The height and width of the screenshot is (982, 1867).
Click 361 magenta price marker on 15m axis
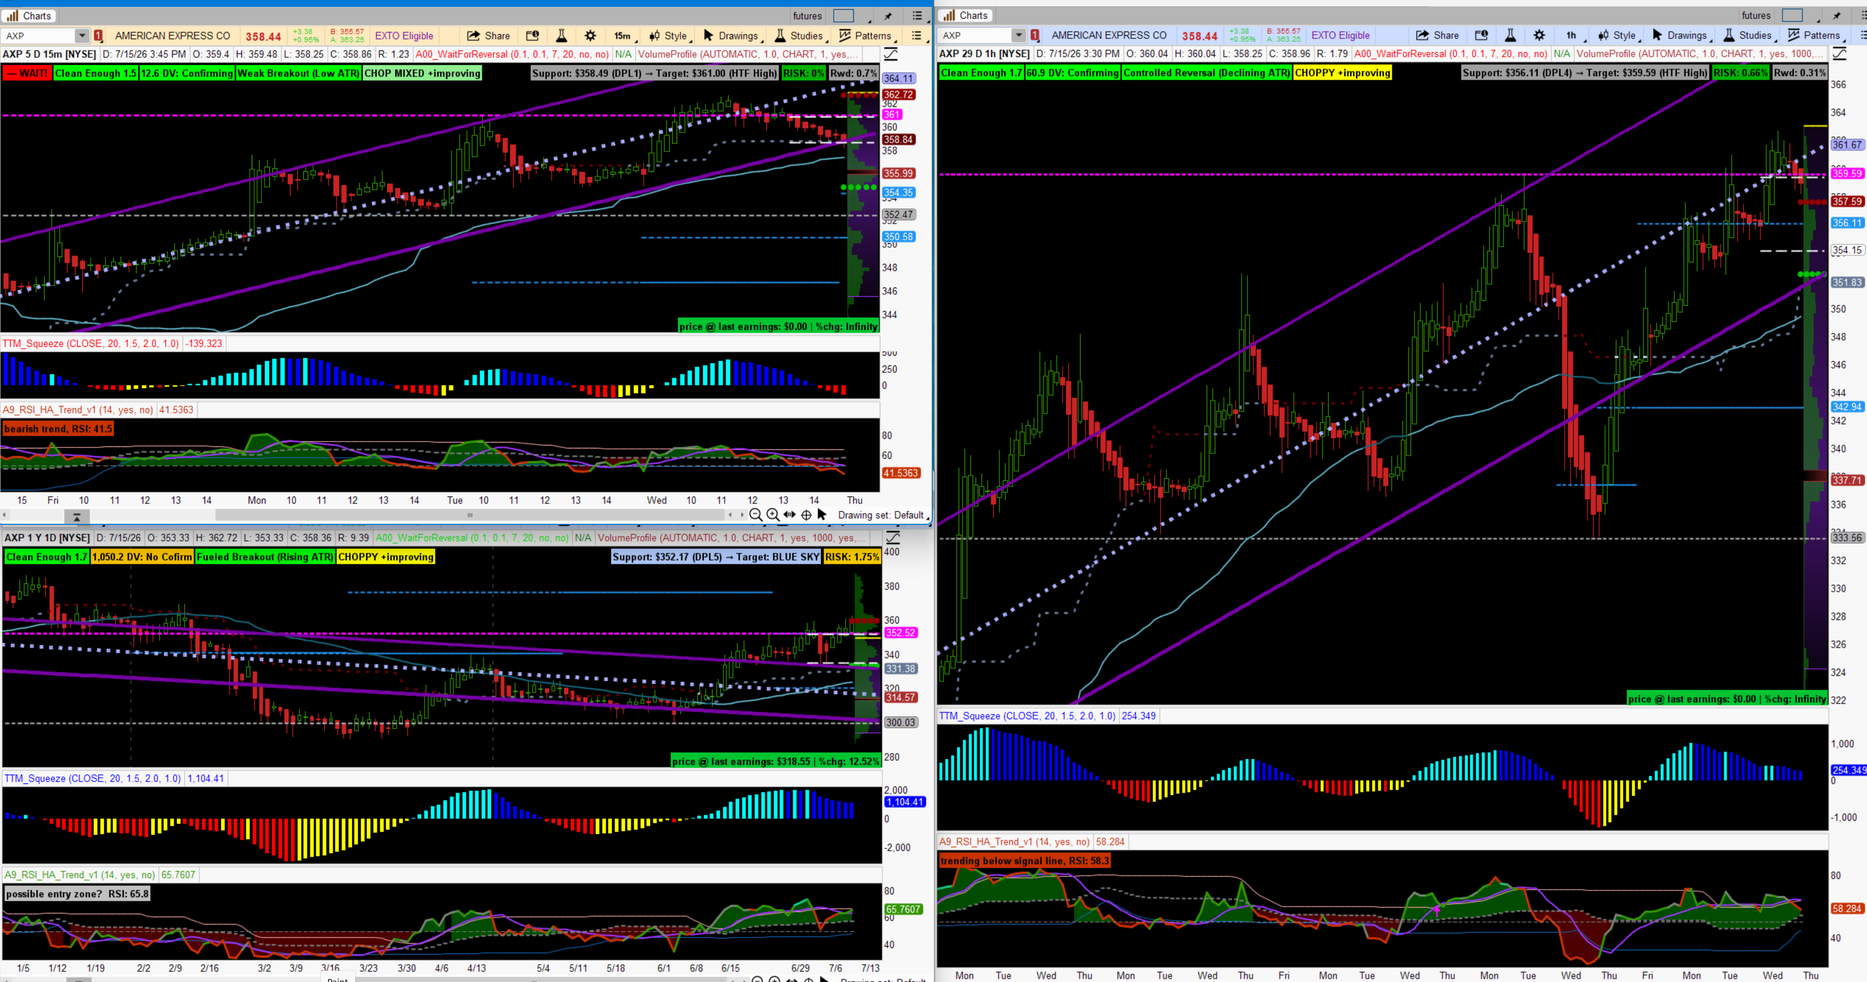point(892,114)
